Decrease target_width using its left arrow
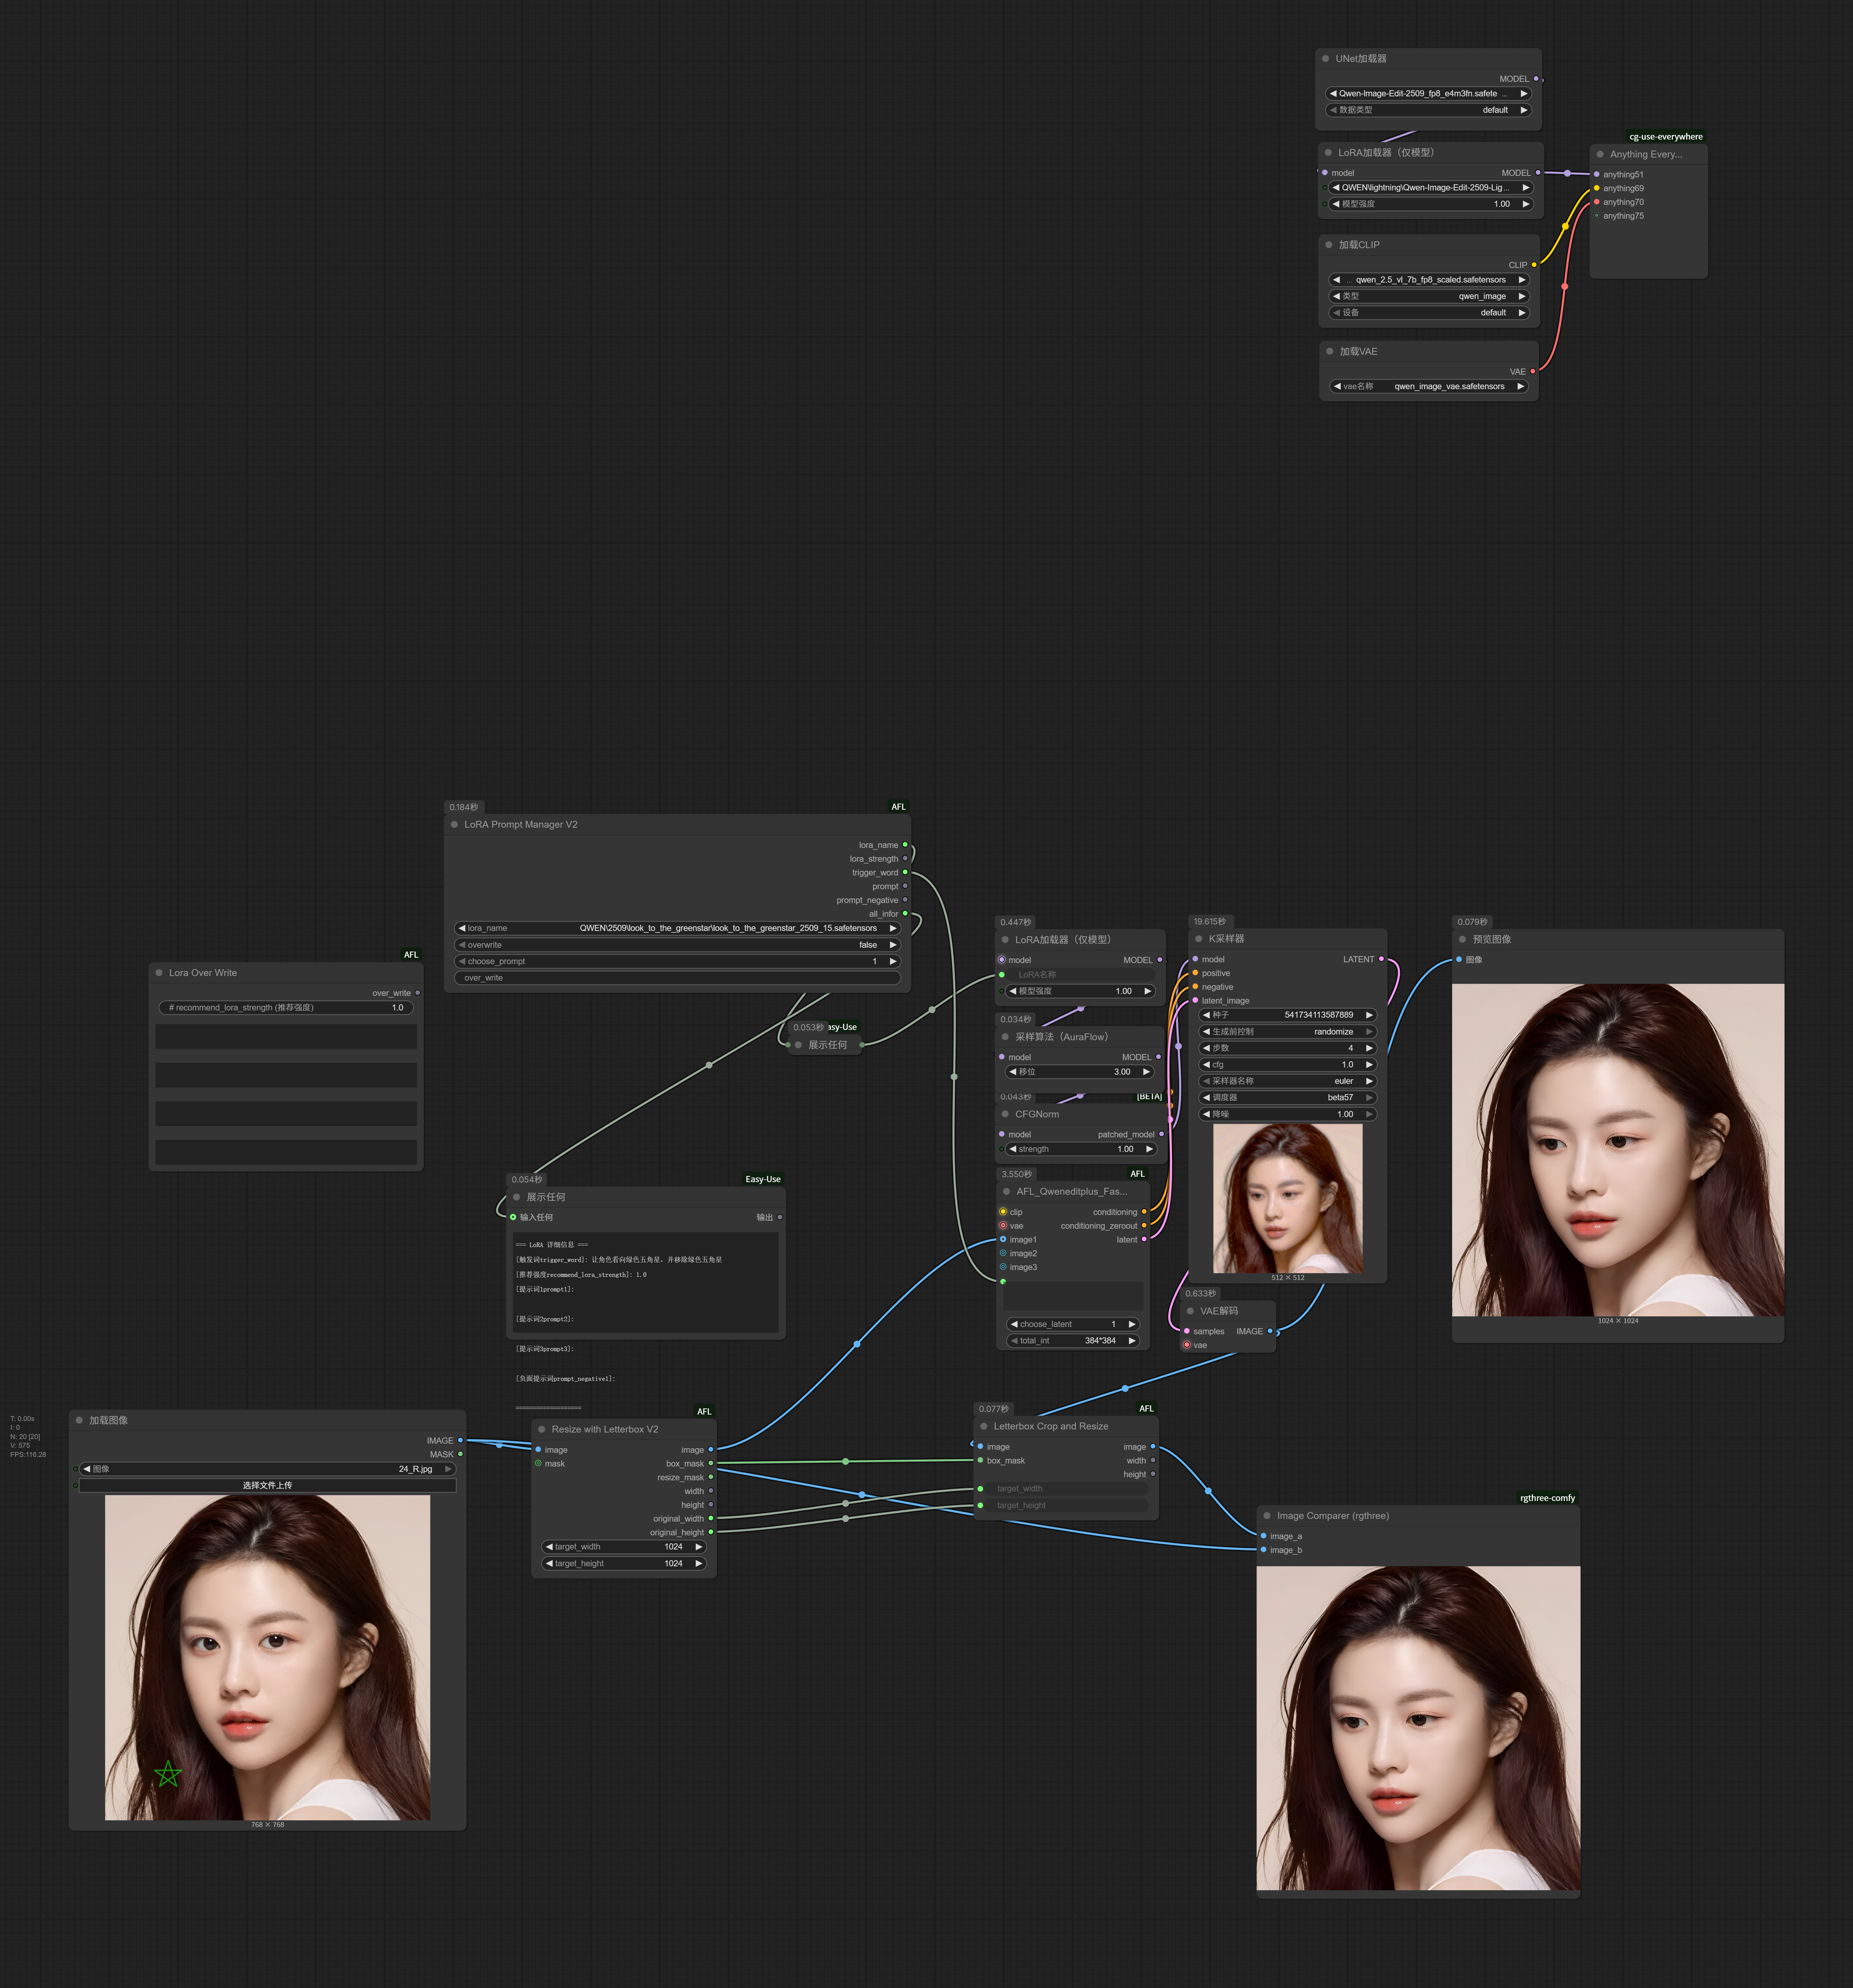1853x1988 pixels. pos(549,1546)
